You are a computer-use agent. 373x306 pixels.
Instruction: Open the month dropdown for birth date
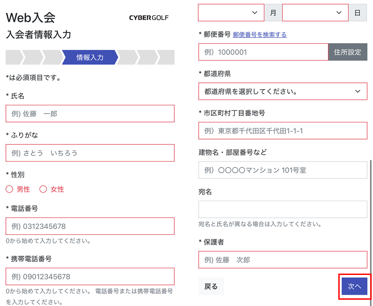click(x=231, y=13)
